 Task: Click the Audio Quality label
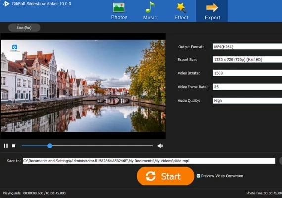tap(188, 101)
